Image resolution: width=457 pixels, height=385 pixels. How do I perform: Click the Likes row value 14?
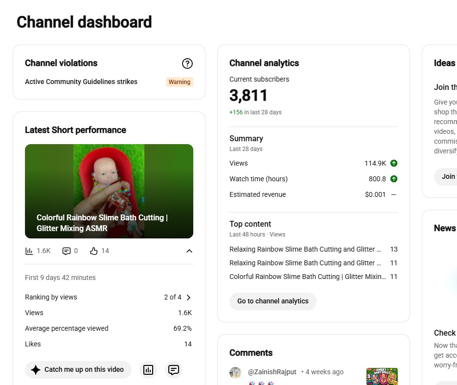pyautogui.click(x=188, y=344)
